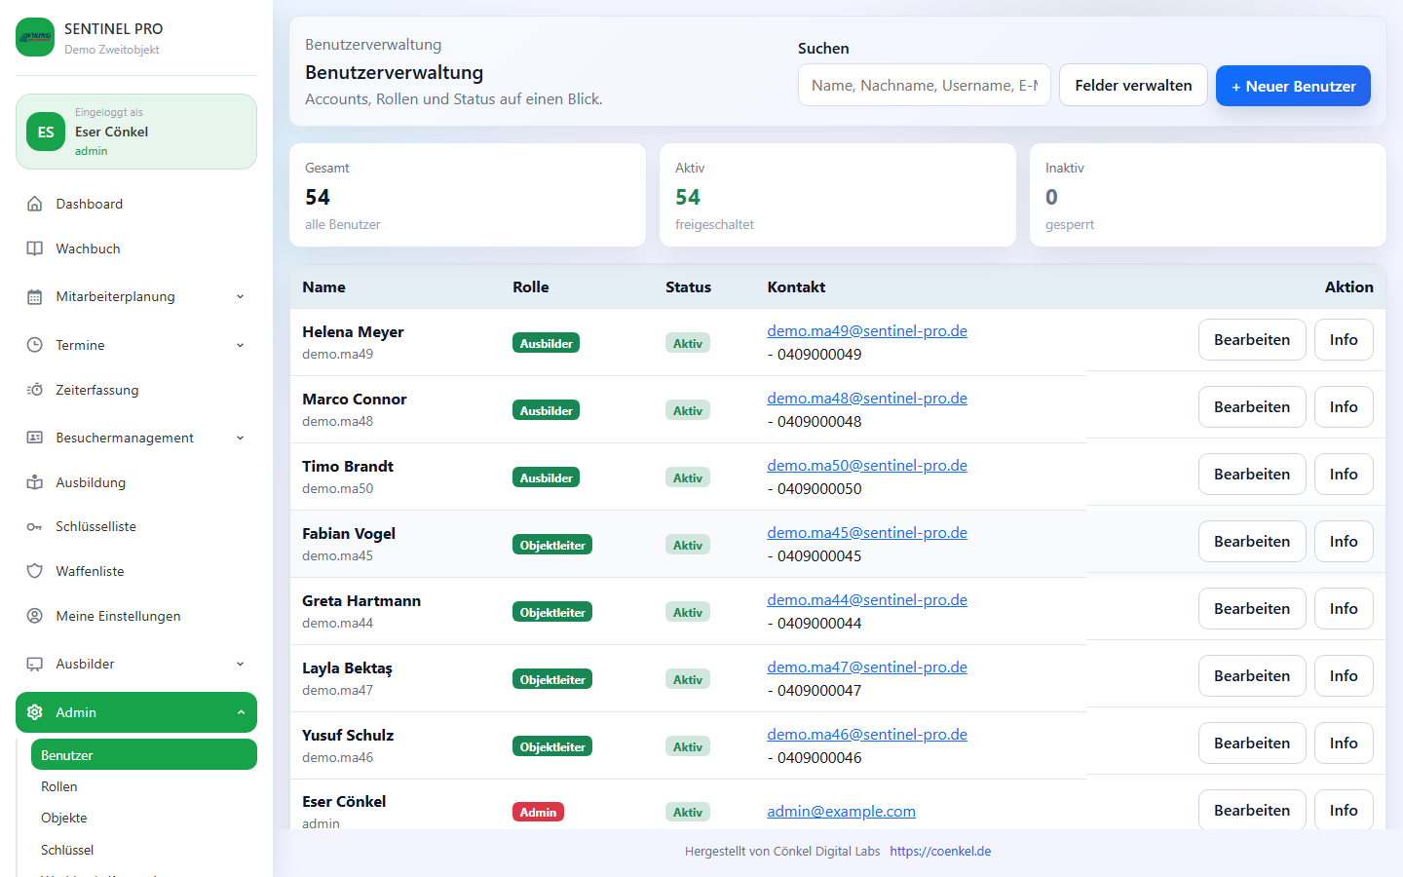Image resolution: width=1403 pixels, height=877 pixels.
Task: Expand the Termine menu chevron
Action: point(241,345)
